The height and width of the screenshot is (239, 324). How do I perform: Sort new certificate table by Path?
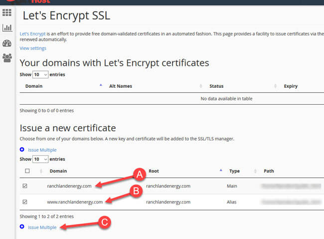269,171
